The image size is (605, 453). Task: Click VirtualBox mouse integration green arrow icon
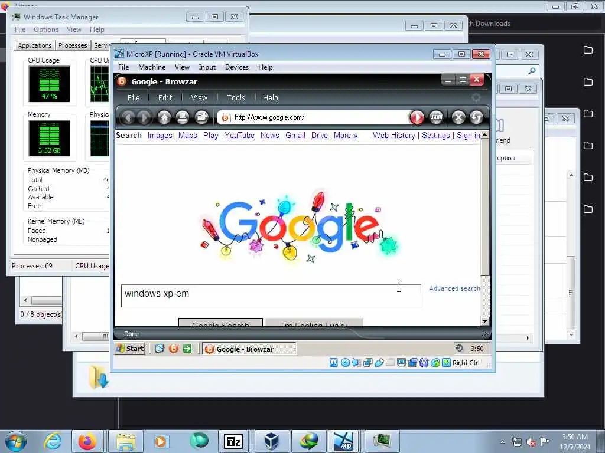pos(447,363)
